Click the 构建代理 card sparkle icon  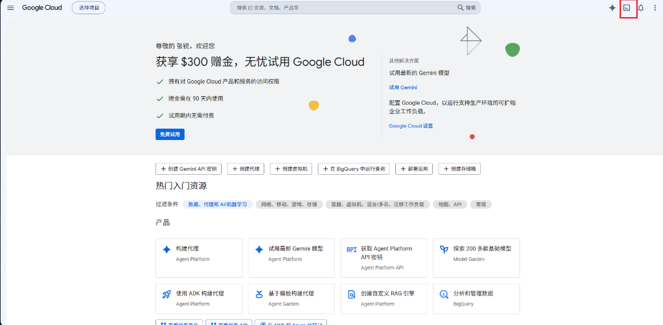[166, 250]
